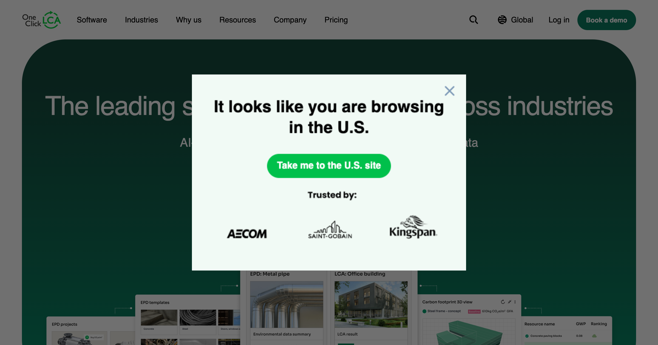This screenshot has width=658, height=345.
Task: Click the metal pipe EPD image
Action: 287,304
